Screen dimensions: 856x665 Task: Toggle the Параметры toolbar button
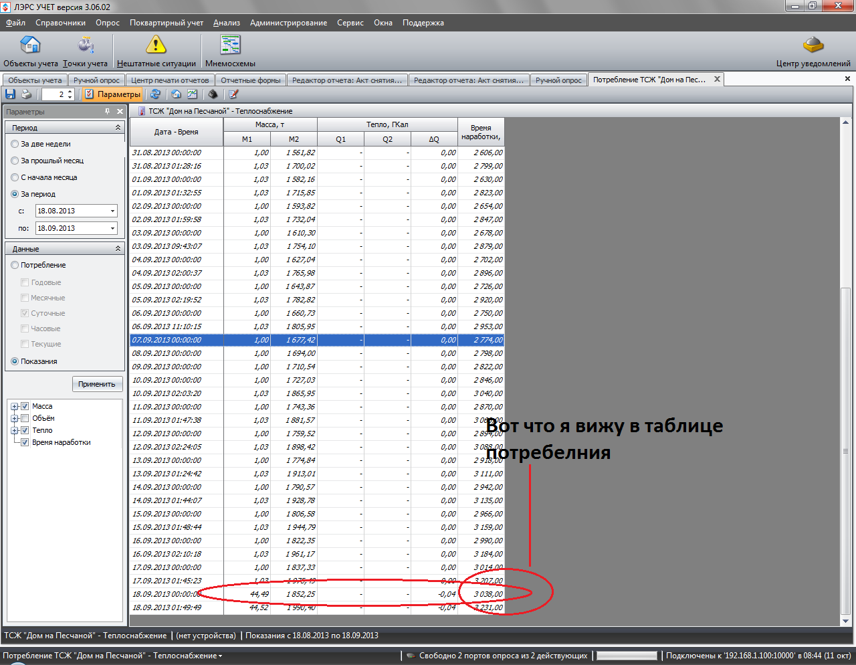pos(112,94)
